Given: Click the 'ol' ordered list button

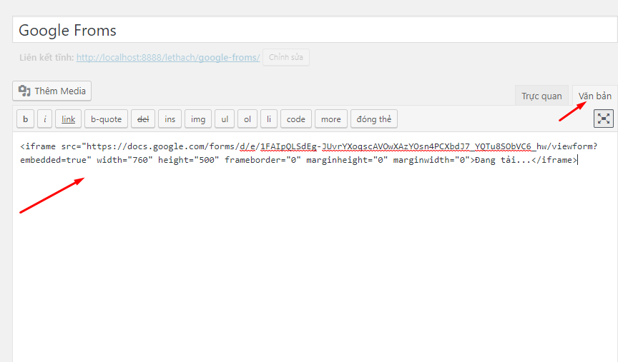Looking at the screenshot, I should (247, 119).
